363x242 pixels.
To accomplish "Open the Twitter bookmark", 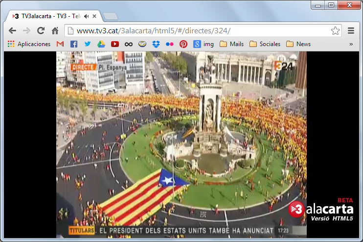I will pos(88,44).
